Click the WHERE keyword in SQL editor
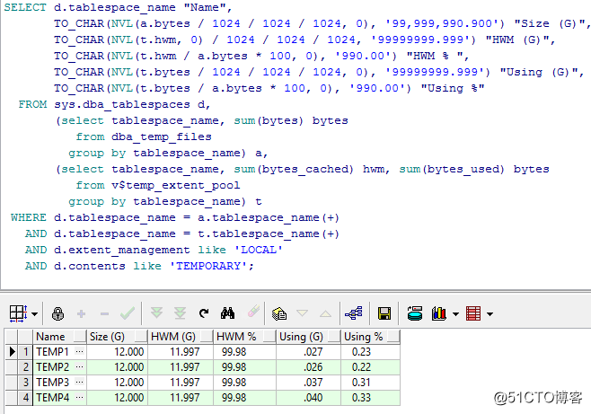The image size is (591, 414). (29, 217)
